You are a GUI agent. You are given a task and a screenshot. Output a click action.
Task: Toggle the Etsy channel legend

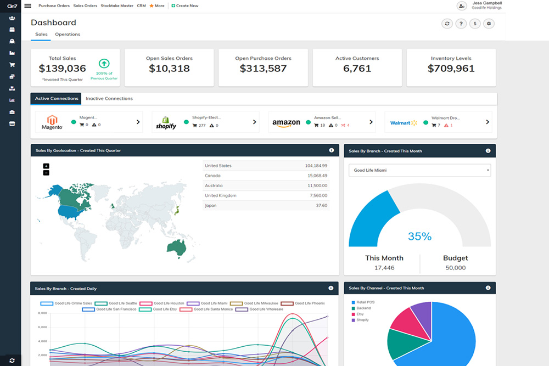[x=357, y=314]
